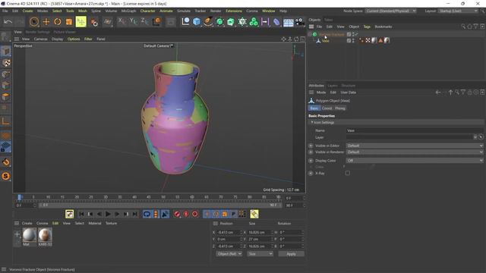Open the MoGraph Cloner green icon
This screenshot has height=273, width=486.
click(254, 22)
